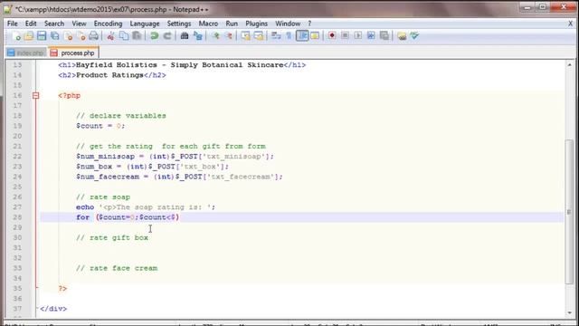Click the Open file toolbar icon

pyautogui.click(x=29, y=36)
